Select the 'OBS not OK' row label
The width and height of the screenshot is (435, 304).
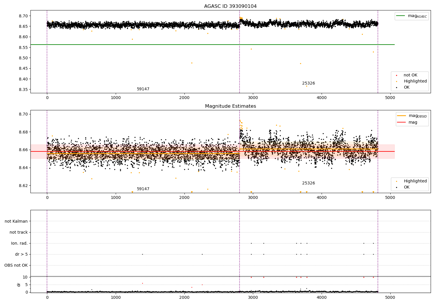coord(16,265)
